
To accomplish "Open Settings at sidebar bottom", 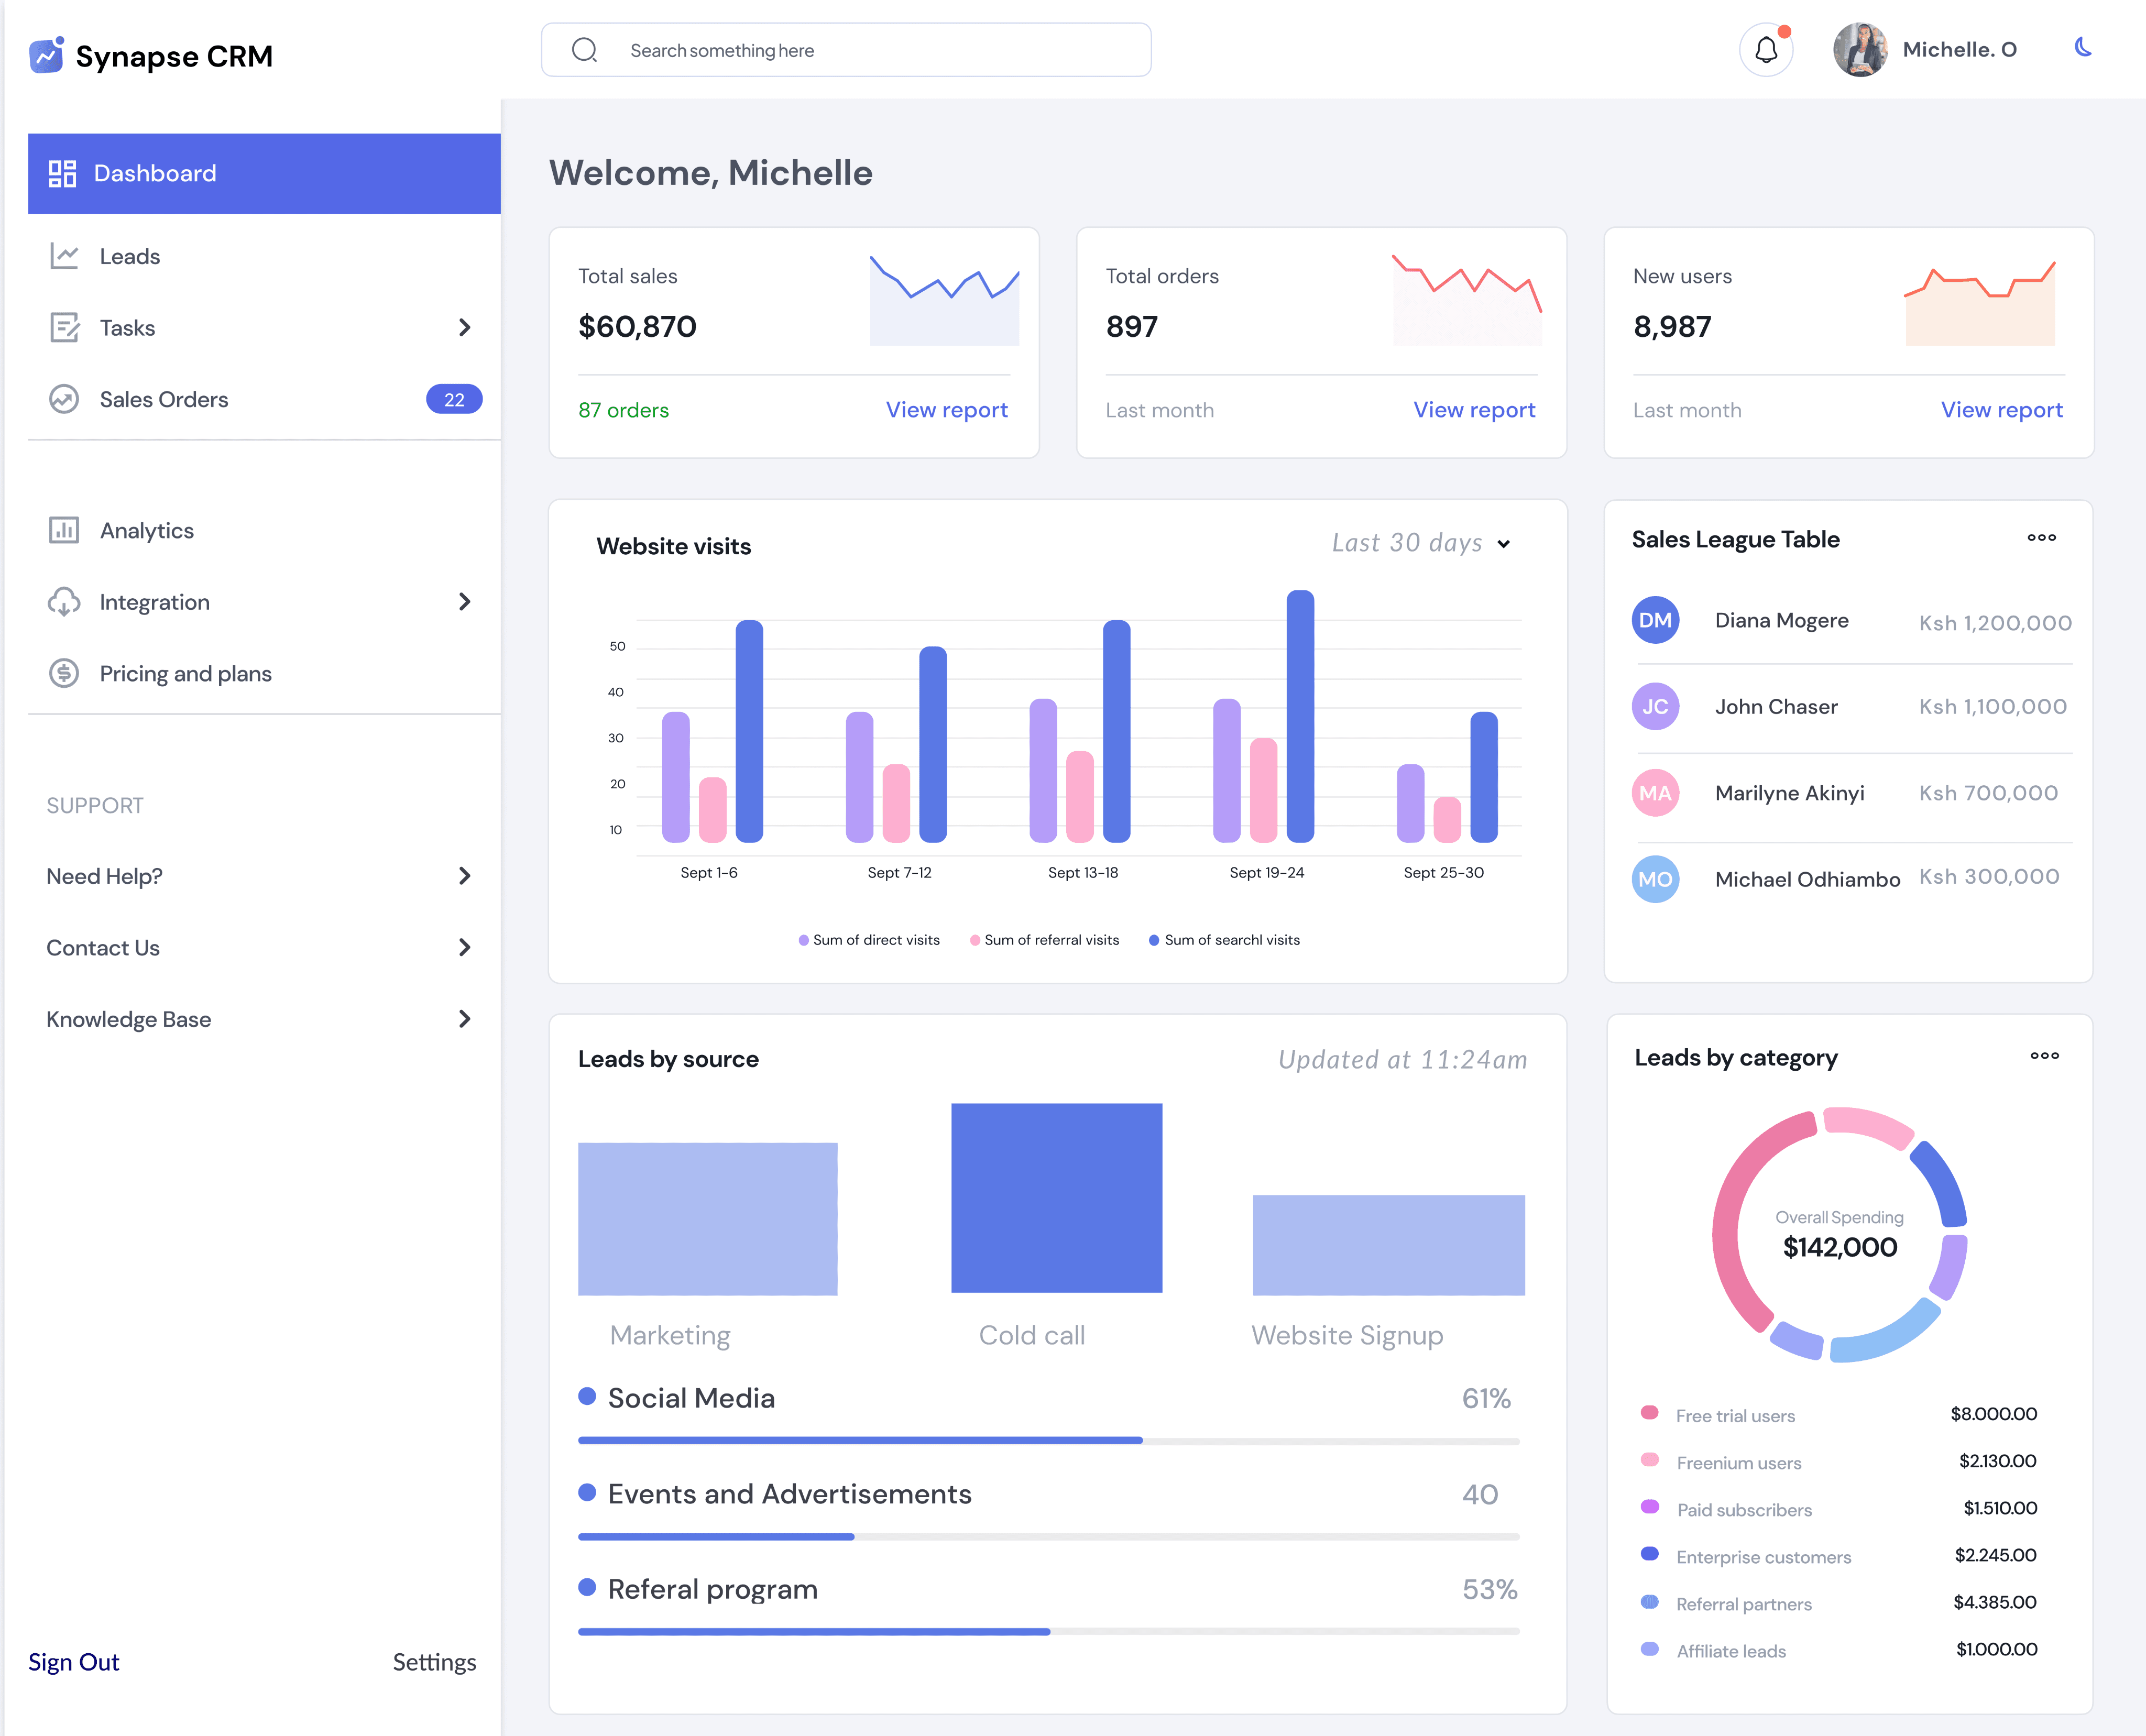I will (434, 1662).
